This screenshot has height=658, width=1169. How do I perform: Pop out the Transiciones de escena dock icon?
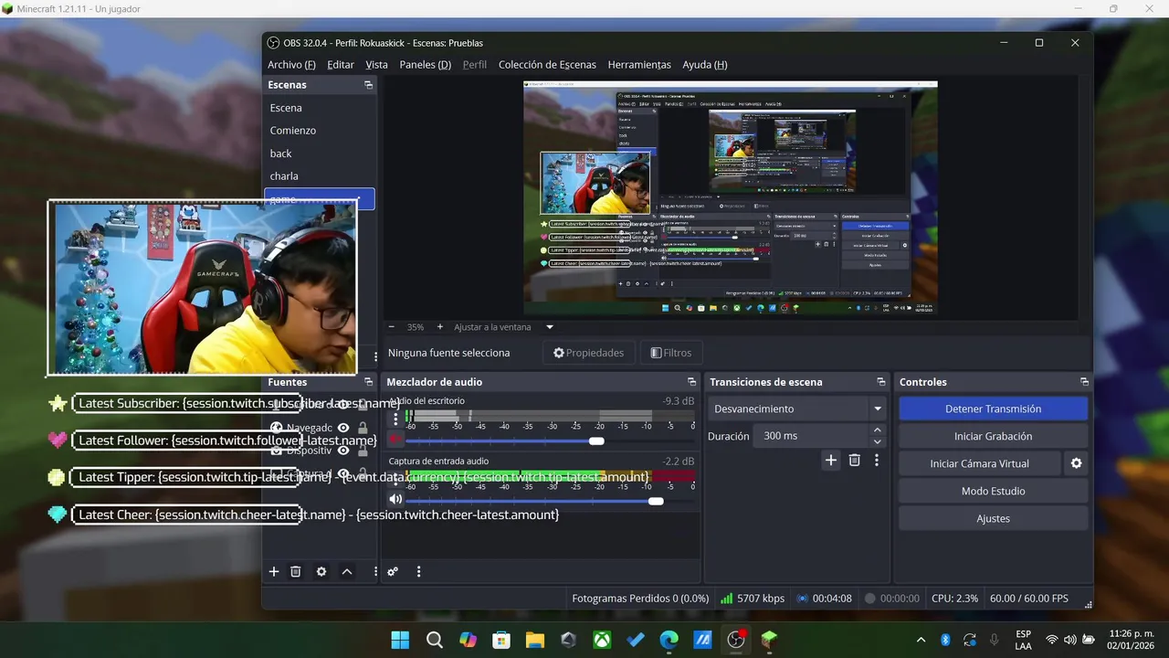click(x=881, y=382)
